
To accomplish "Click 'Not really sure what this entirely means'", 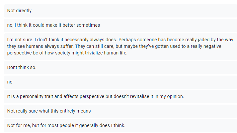I will 49,111.
